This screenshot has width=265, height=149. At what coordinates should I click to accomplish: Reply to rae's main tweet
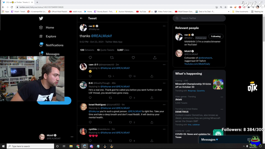90,58
